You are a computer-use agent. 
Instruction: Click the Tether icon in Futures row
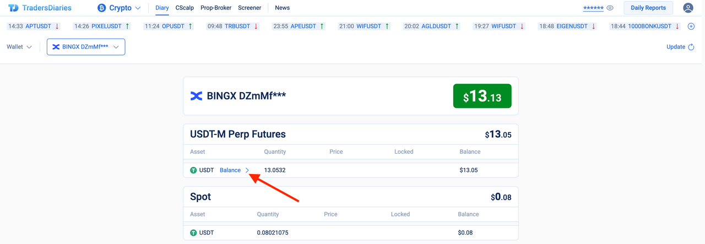[193, 170]
